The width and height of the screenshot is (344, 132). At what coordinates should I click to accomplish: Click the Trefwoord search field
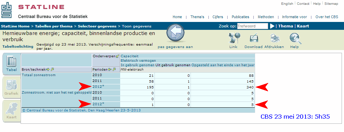pyautogui.click(x=252, y=26)
